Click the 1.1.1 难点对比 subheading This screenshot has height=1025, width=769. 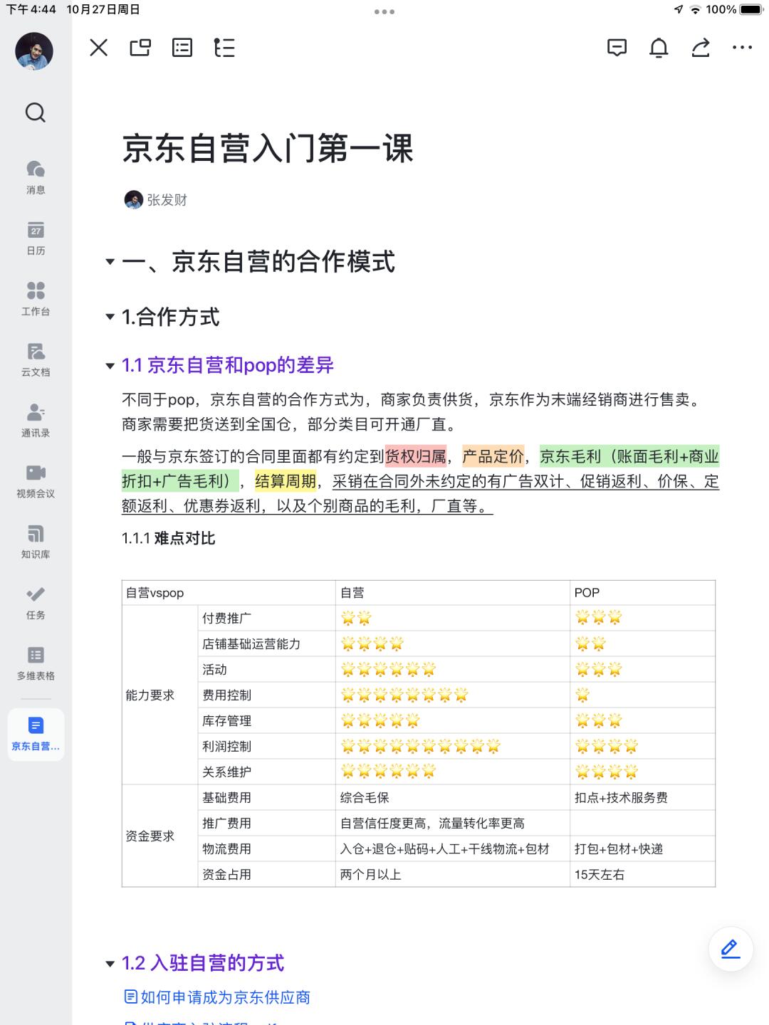point(169,538)
